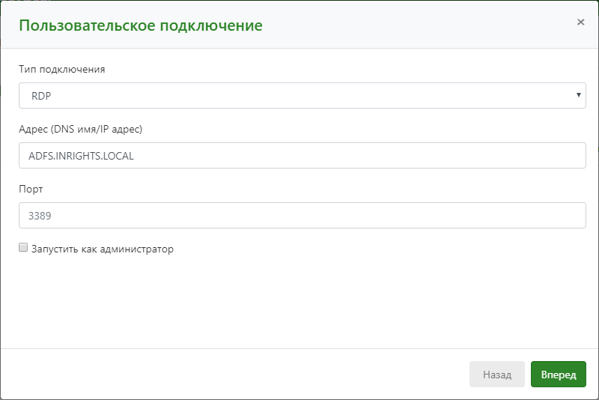Screen dimensions: 599x400
Task: Click the Адрес (DNS имя/IP адрес) label
Action: (x=81, y=129)
